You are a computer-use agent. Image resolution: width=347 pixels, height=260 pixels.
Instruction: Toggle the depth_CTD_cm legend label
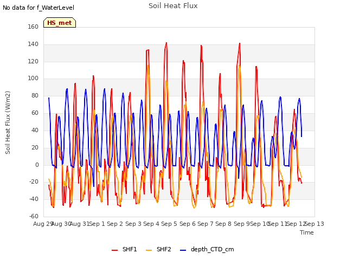(x=212, y=250)
